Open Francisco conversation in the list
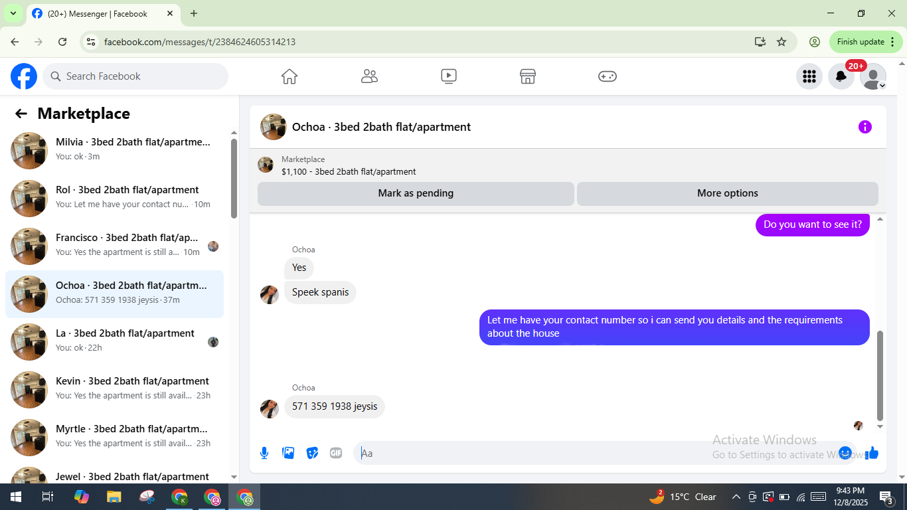 (x=114, y=246)
